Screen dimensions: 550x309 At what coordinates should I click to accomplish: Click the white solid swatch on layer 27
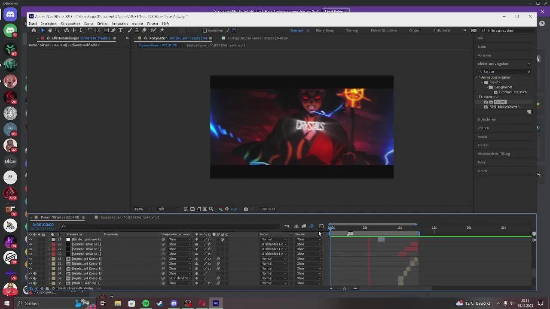point(68,239)
